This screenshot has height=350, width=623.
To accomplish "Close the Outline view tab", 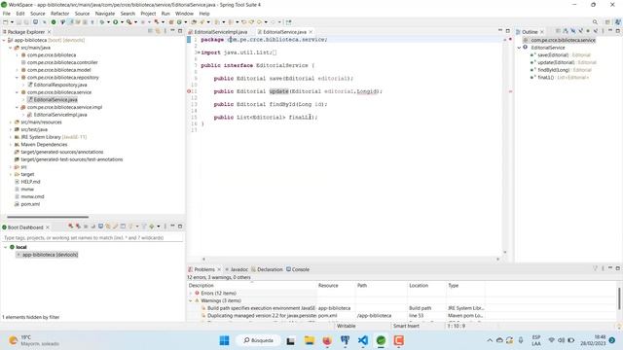I will click(542, 32).
